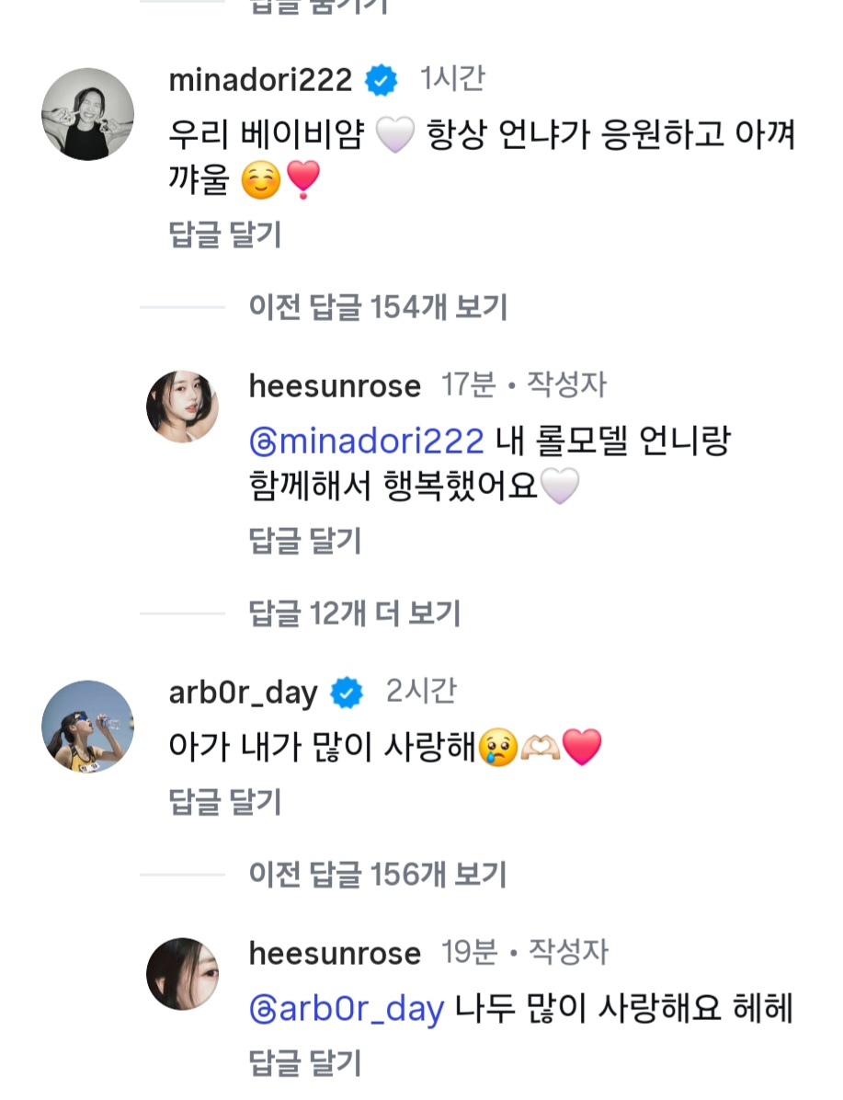The height and width of the screenshot is (1100, 843).
Task: Reply to heesunrose's 사랑해요 comment
Action: 305,1063
